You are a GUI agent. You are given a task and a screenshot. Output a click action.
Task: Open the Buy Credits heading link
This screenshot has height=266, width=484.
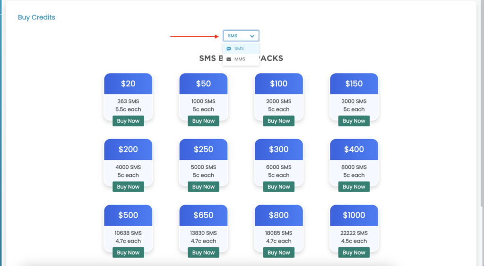pyautogui.click(x=36, y=17)
